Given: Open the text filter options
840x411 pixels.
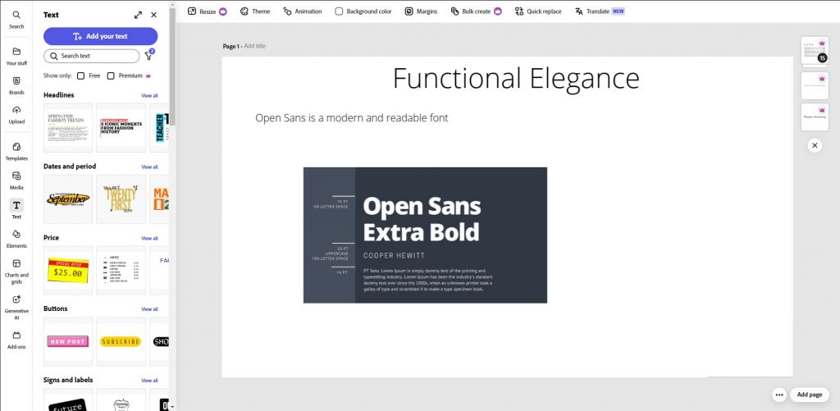Looking at the screenshot, I should (149, 55).
